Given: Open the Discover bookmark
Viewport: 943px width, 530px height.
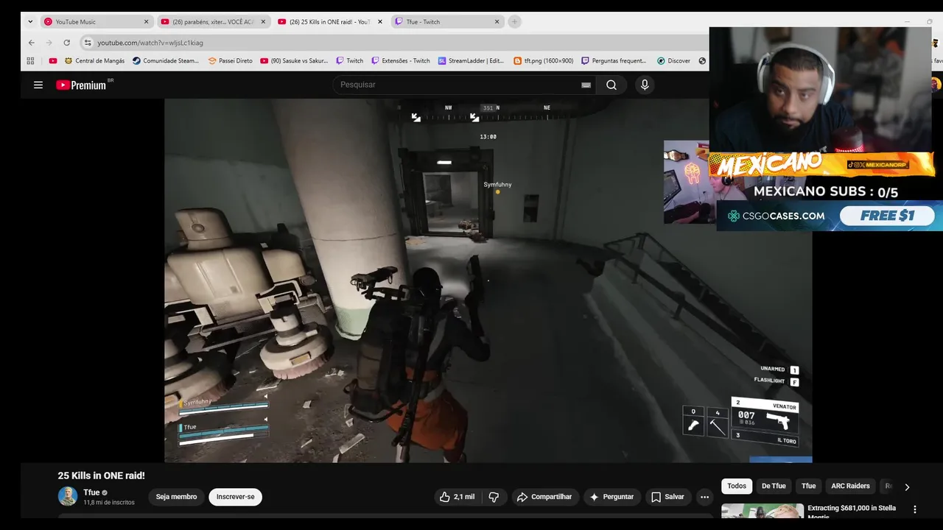Looking at the screenshot, I should click(674, 61).
